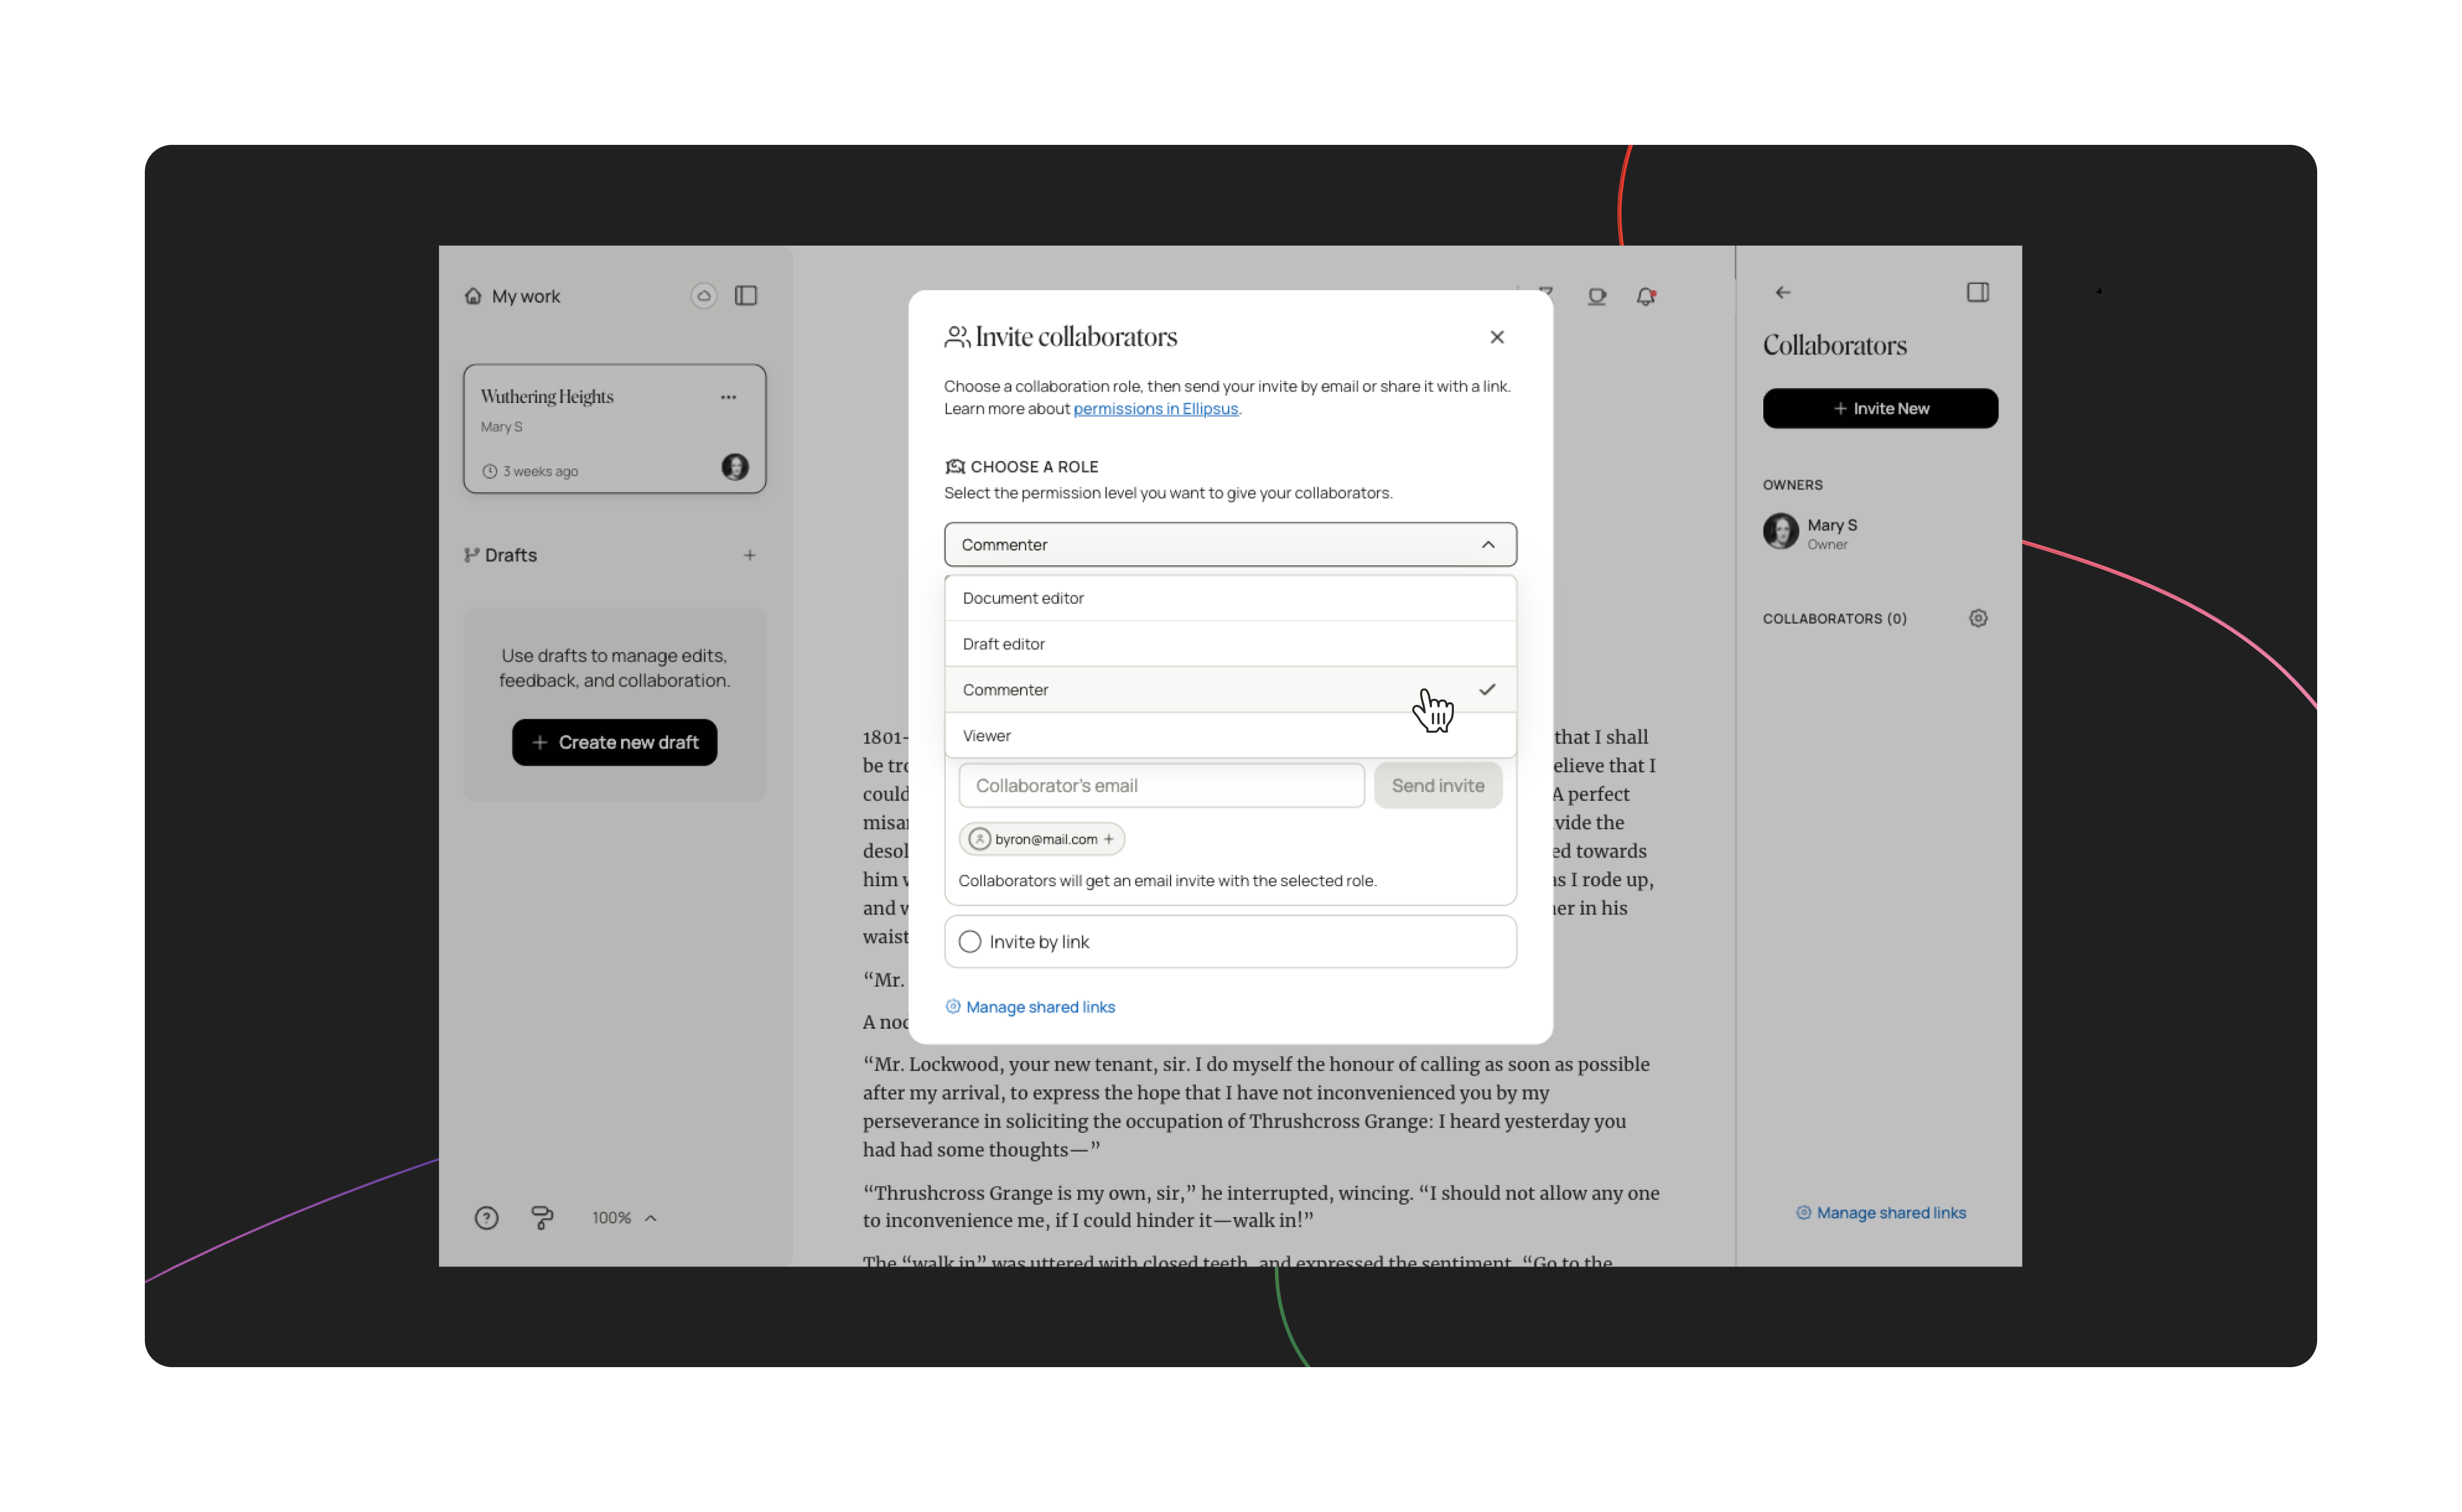This screenshot has width=2462, height=1512.
Task: Select the Invite by link radio button
Action: (970, 942)
